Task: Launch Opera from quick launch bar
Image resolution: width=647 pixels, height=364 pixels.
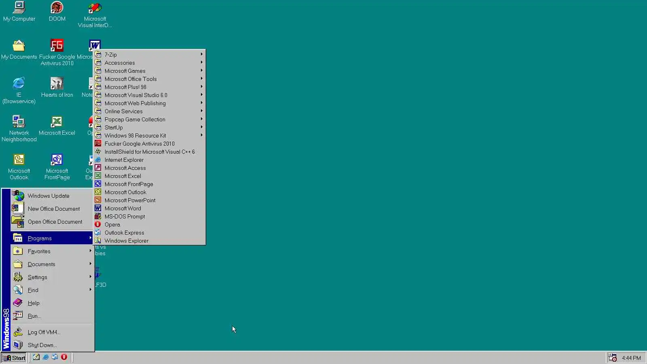Action: pyautogui.click(x=64, y=357)
